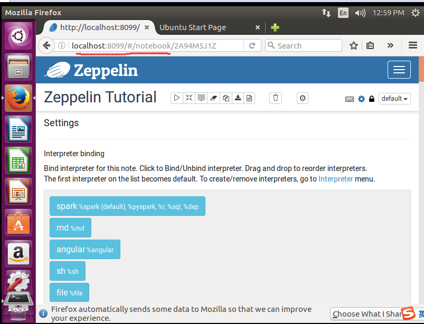Go back with the browser back arrow

pos(46,45)
